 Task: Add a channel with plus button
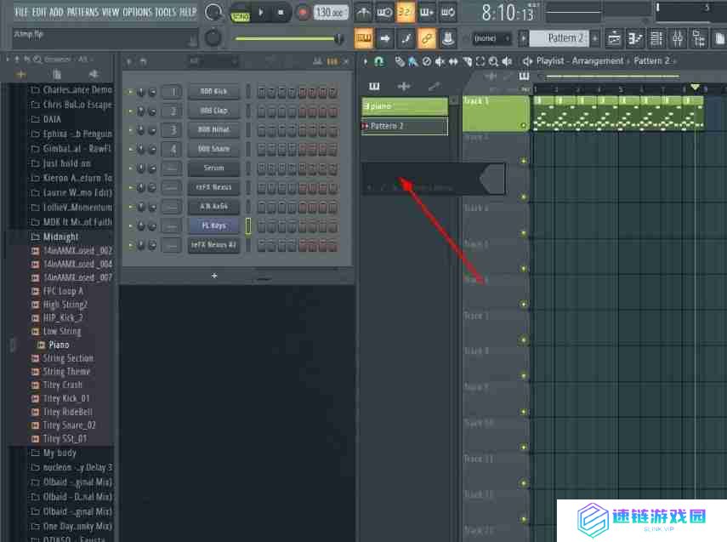click(214, 276)
